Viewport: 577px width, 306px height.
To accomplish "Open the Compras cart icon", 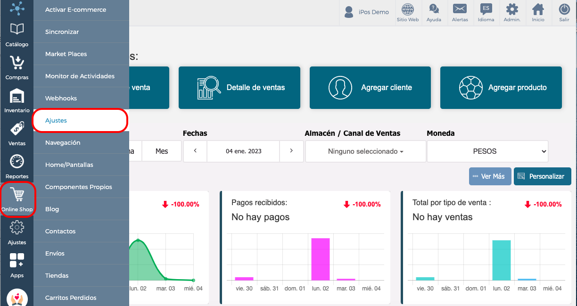I will (x=17, y=62).
